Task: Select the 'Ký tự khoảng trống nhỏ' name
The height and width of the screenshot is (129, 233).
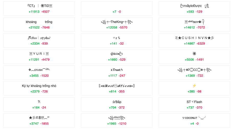Action: (x=39, y=86)
